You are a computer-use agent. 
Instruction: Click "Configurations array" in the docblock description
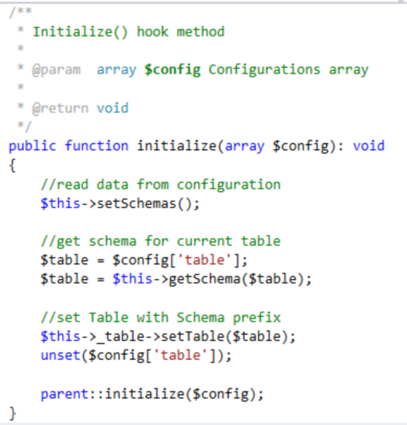point(288,70)
